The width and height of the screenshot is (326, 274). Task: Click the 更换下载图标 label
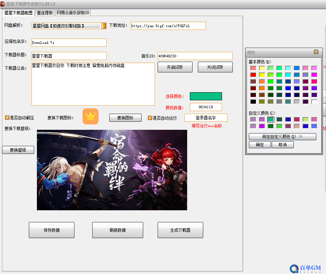[60, 118]
